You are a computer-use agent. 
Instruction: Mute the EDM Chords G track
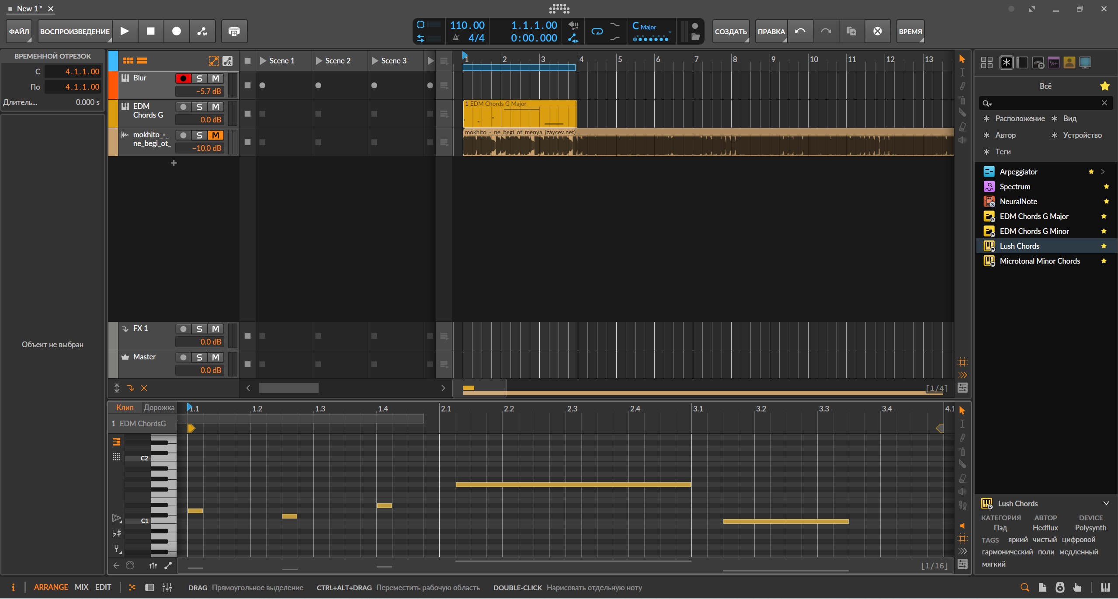[x=215, y=107]
